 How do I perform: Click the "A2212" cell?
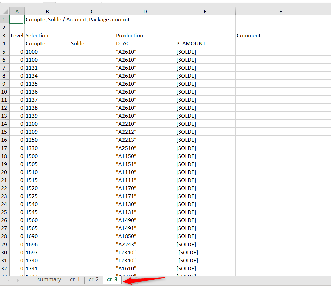point(145,132)
